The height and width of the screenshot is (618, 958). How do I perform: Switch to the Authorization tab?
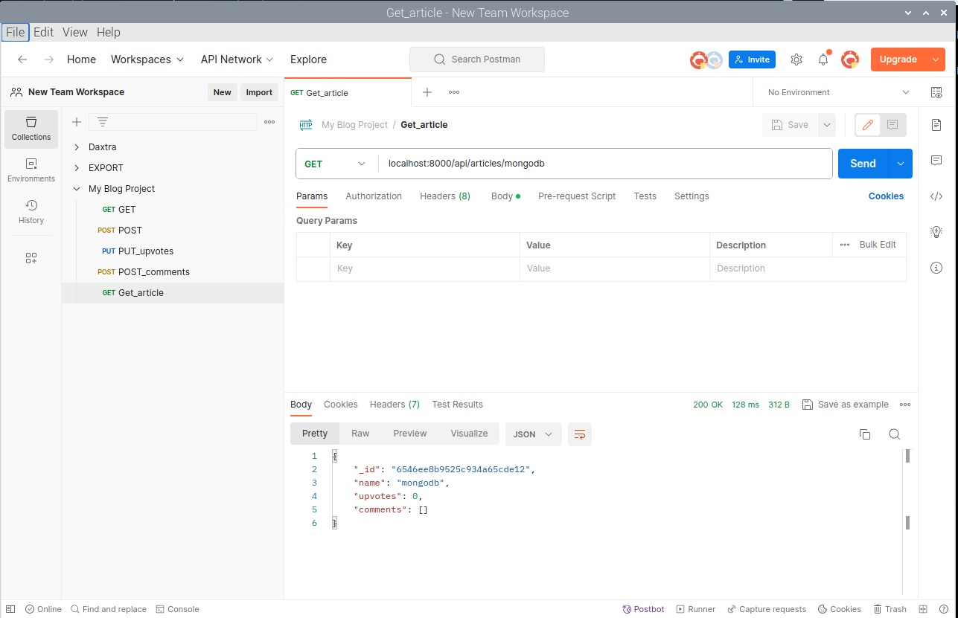pos(374,196)
